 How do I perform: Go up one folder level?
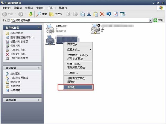tap(31, 14)
